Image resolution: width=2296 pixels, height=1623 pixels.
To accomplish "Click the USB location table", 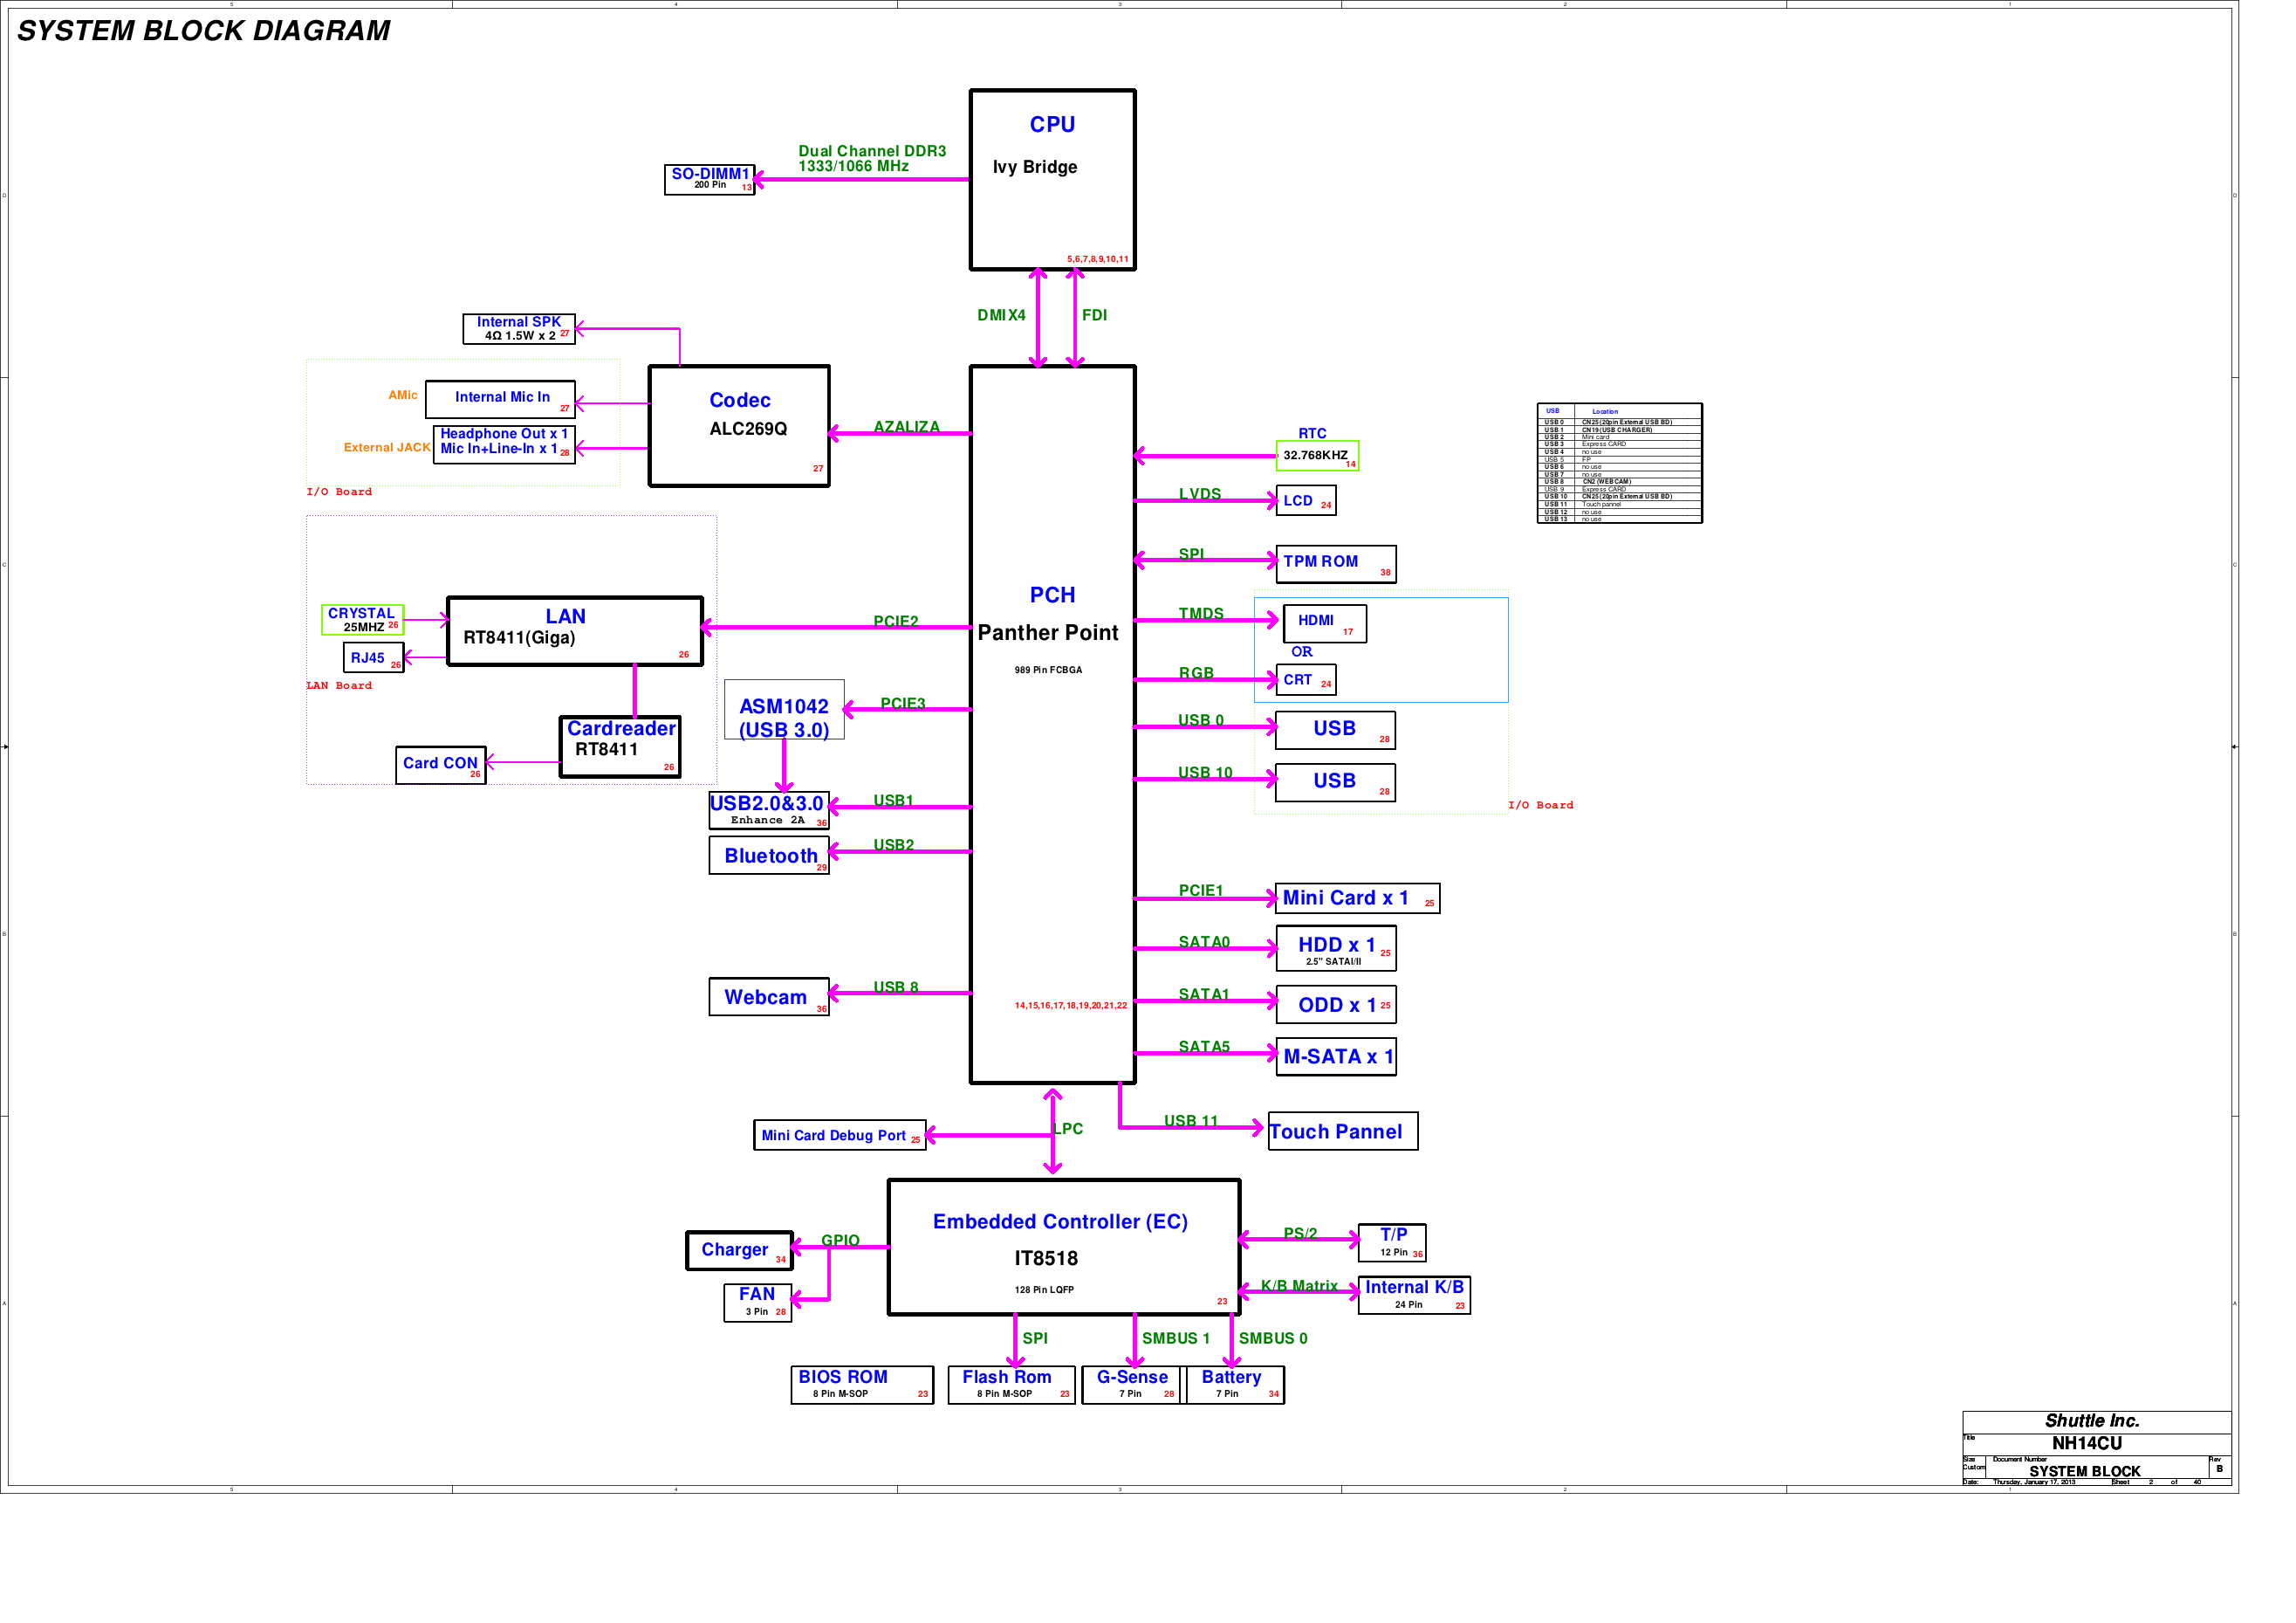I will [1619, 464].
